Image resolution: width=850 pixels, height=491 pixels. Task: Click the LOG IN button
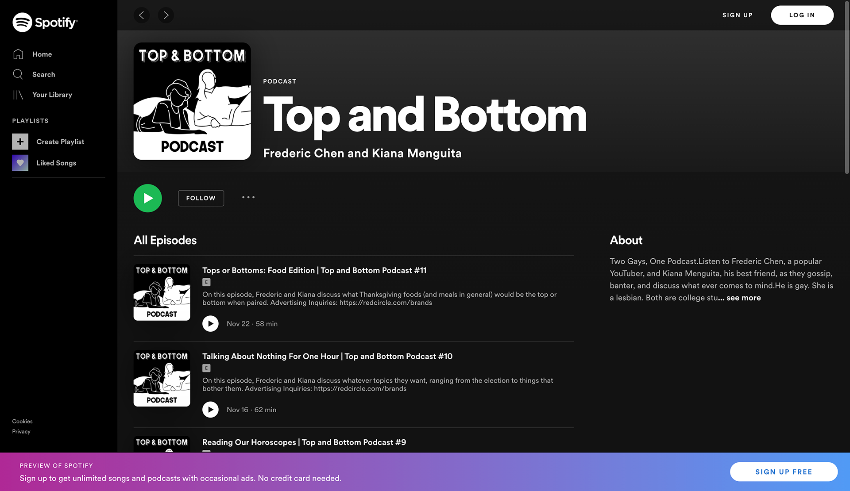(802, 15)
